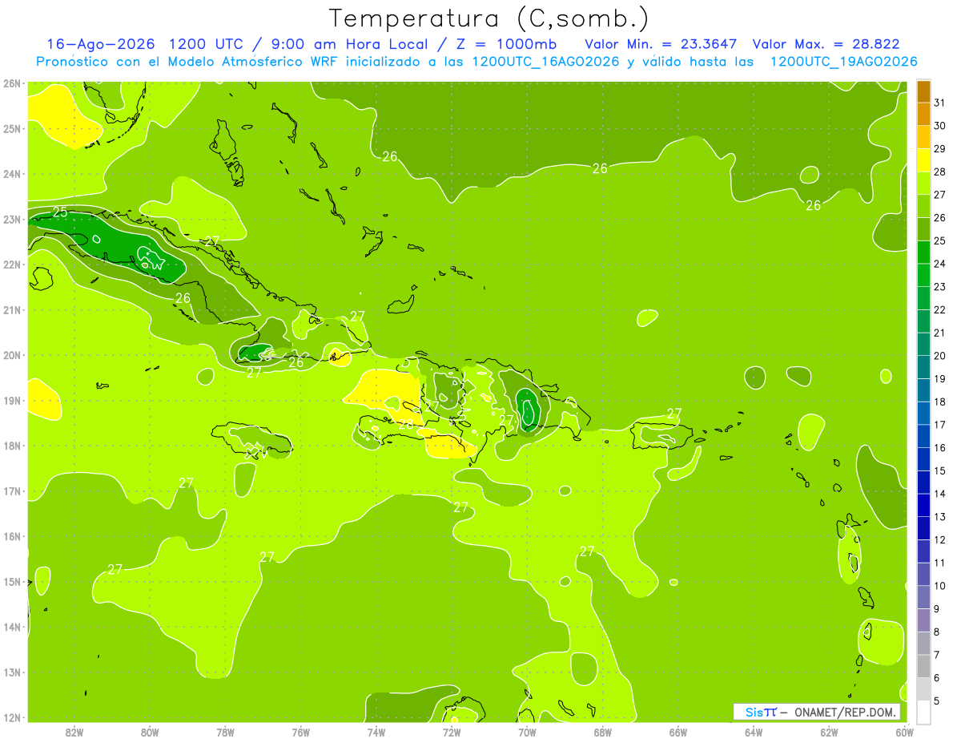Click the colorbar label "20"
The height and width of the screenshot is (743, 961).
[x=939, y=356]
